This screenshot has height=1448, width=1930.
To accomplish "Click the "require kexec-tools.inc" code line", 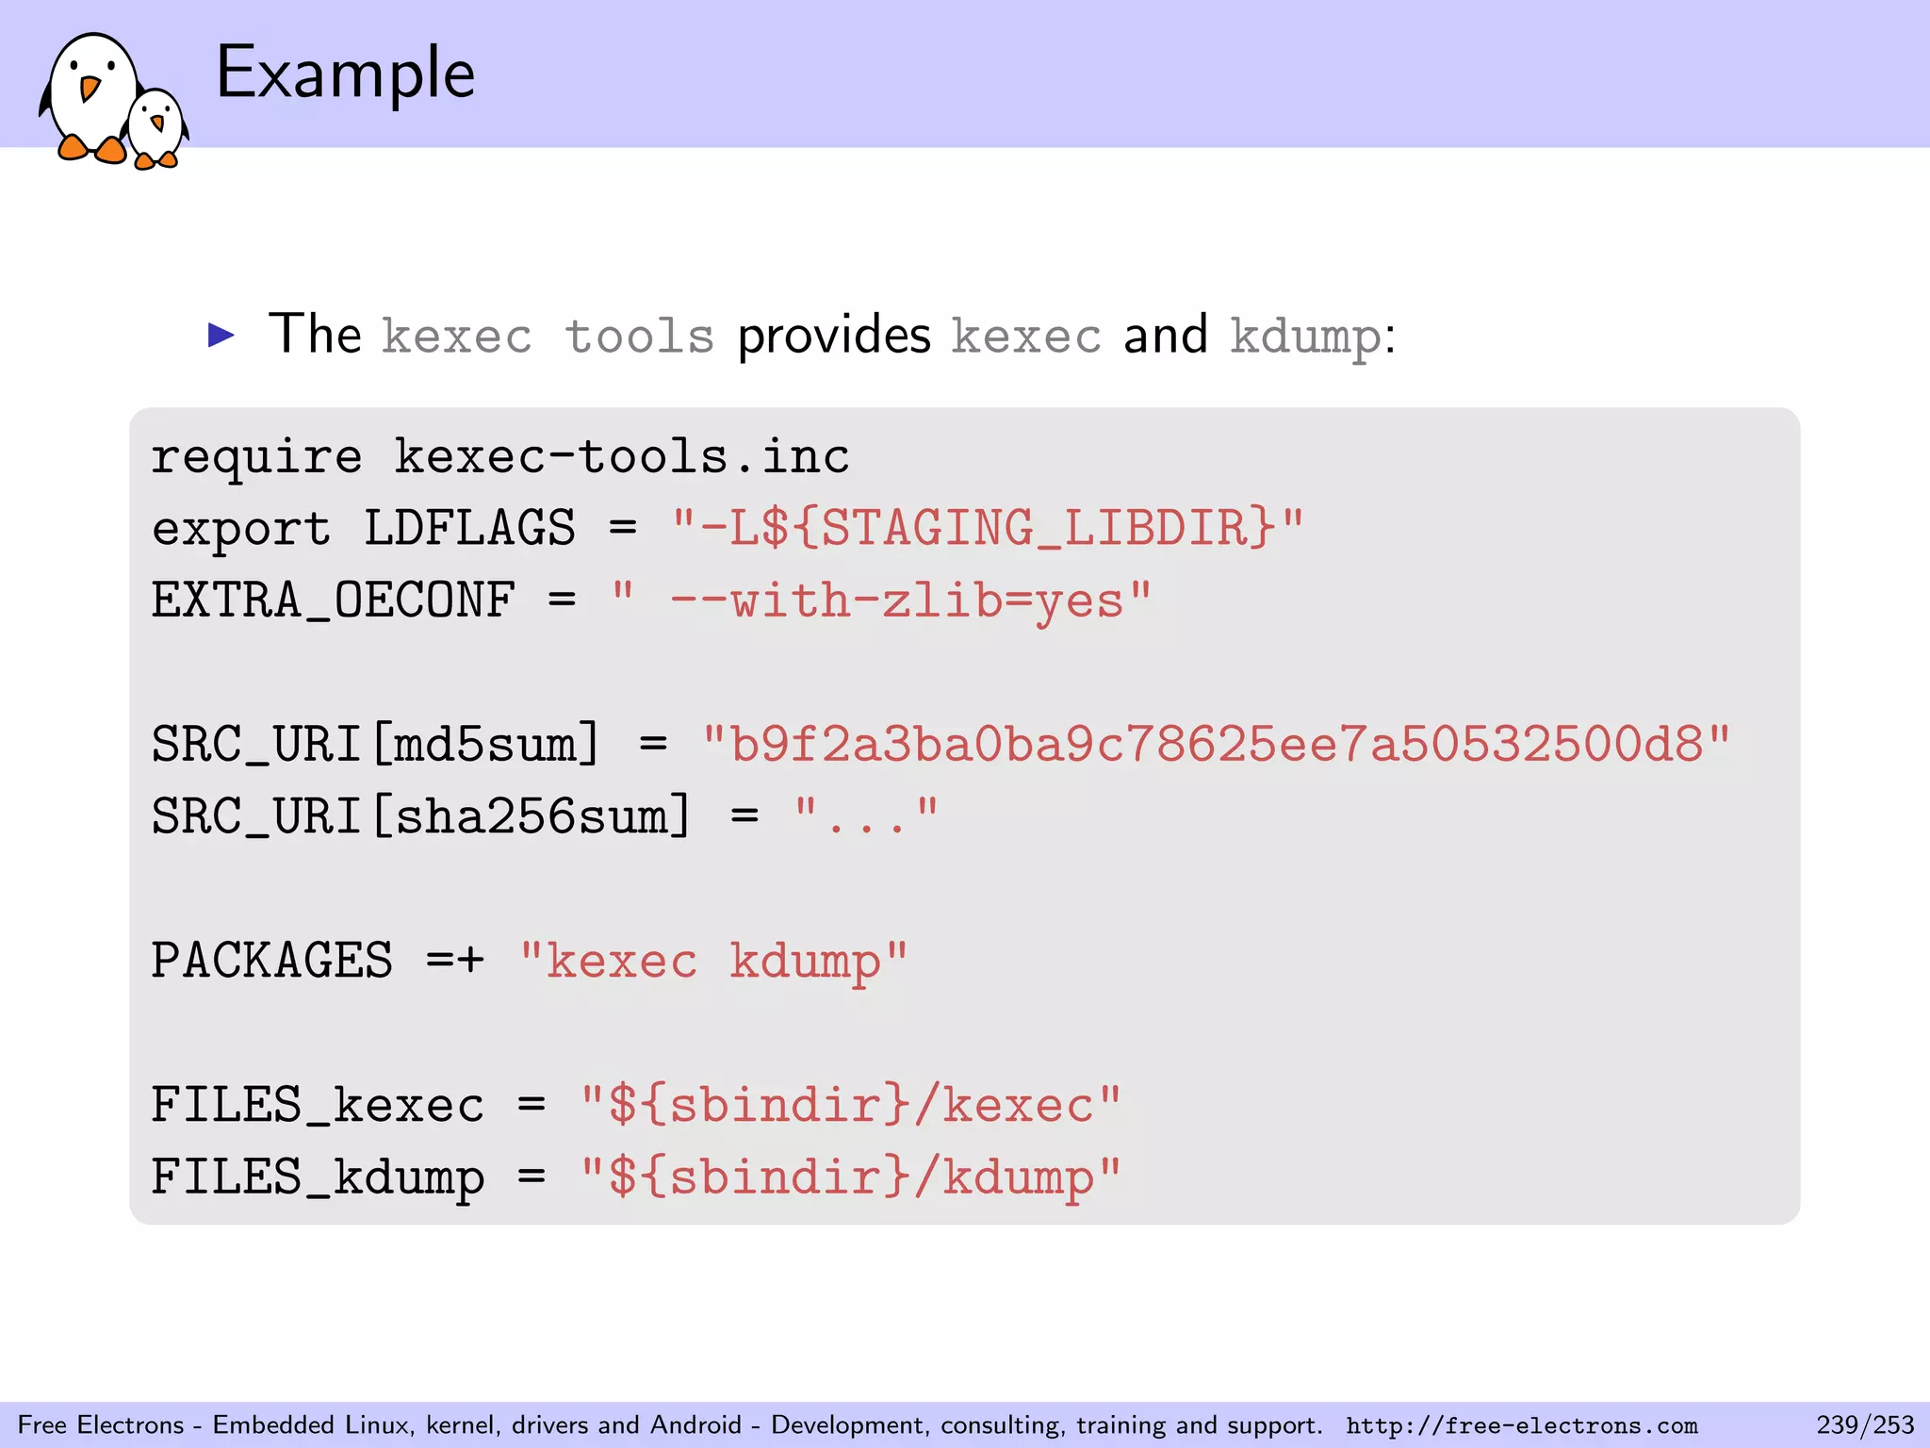I will [499, 457].
